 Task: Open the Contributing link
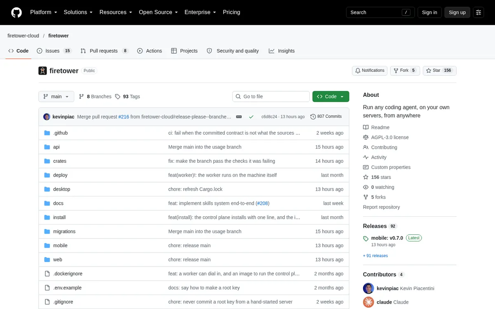point(380,147)
